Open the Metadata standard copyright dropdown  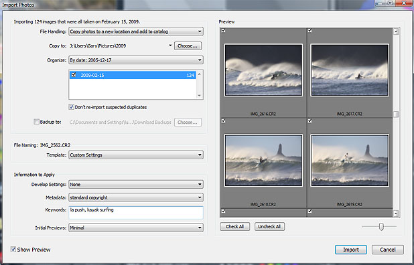point(136,197)
